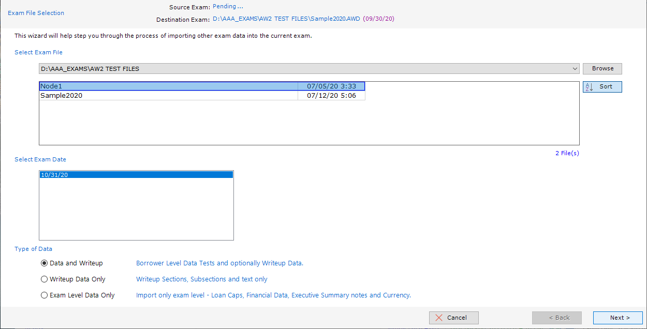
Task: Select the Data and Writeup radio button
Action: [44, 263]
